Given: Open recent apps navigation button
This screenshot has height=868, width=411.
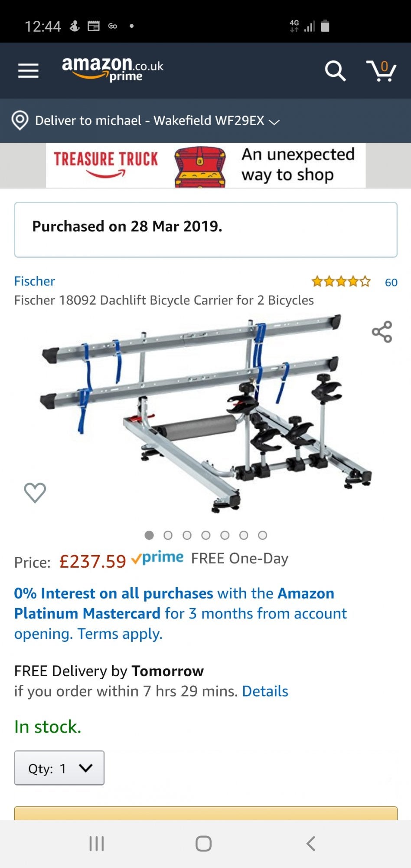Looking at the screenshot, I should (96, 844).
